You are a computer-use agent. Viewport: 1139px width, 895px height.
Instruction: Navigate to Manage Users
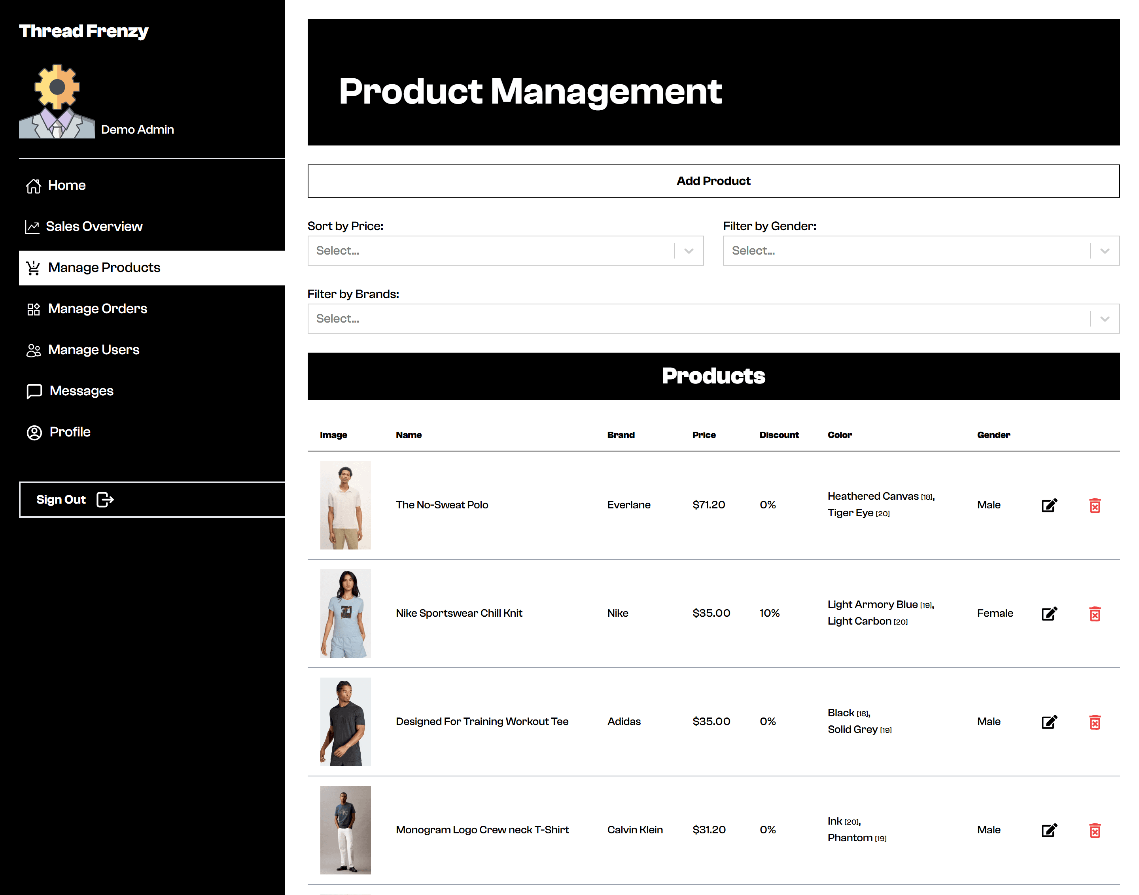pyautogui.click(x=93, y=349)
